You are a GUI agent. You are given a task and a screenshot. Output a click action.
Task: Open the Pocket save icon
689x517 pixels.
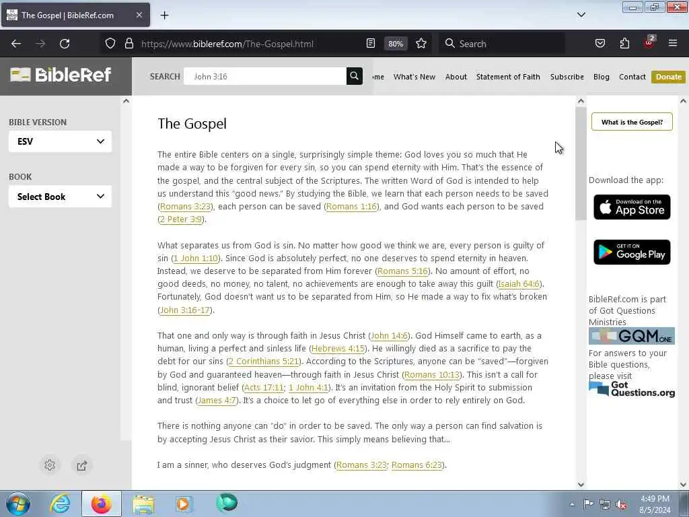pos(600,44)
